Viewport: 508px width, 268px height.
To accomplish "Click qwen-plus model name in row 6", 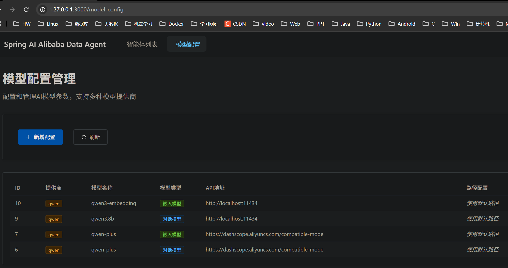I will [103, 250].
